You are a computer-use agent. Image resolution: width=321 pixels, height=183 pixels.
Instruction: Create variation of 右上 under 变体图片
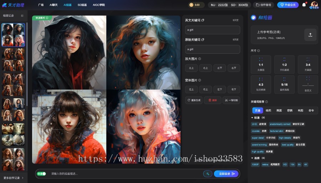click(205, 89)
